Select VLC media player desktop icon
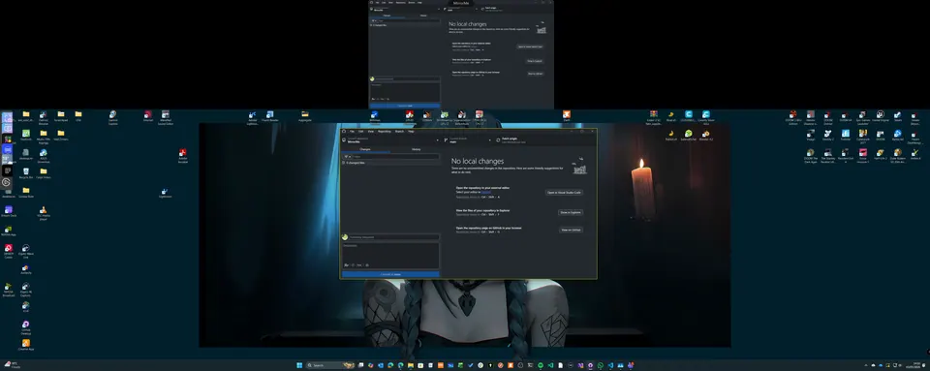 (x=44, y=213)
